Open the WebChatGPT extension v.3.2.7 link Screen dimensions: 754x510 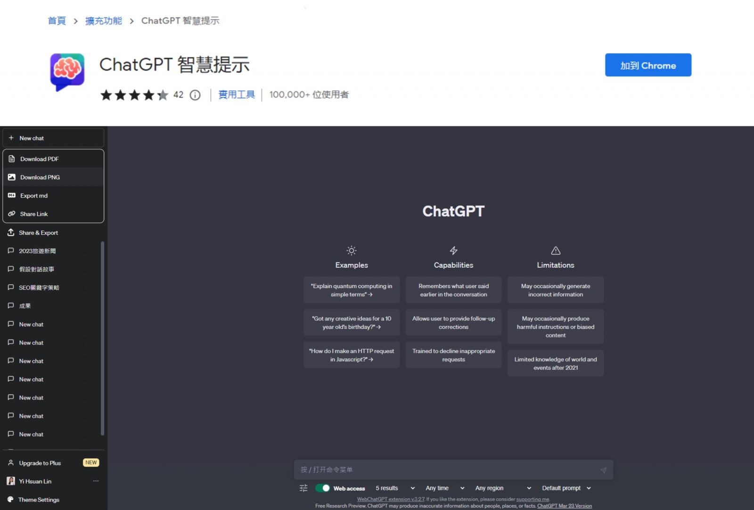[x=391, y=499]
